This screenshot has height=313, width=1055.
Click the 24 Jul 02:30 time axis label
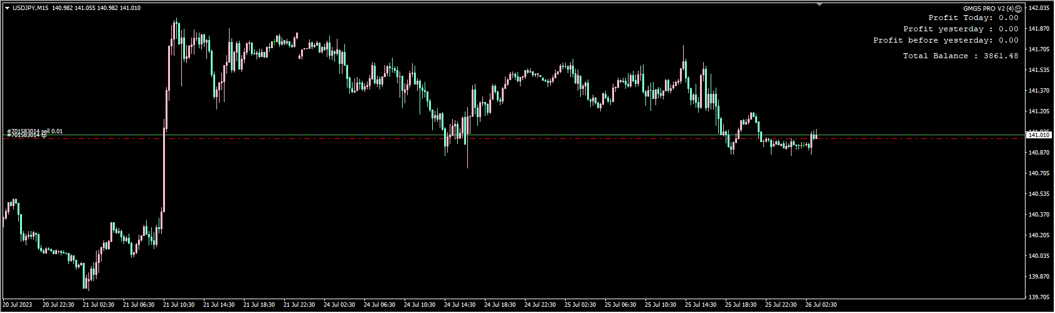click(x=339, y=305)
